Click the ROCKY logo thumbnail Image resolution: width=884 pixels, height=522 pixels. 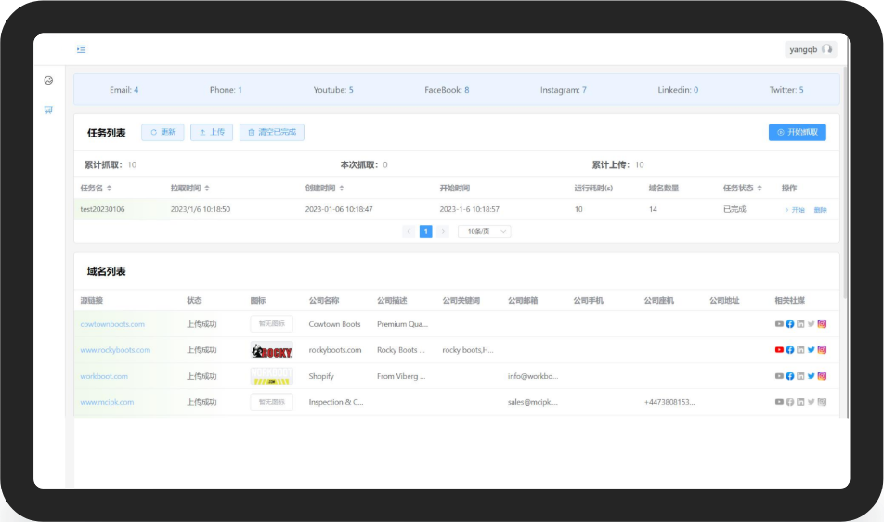coord(271,350)
